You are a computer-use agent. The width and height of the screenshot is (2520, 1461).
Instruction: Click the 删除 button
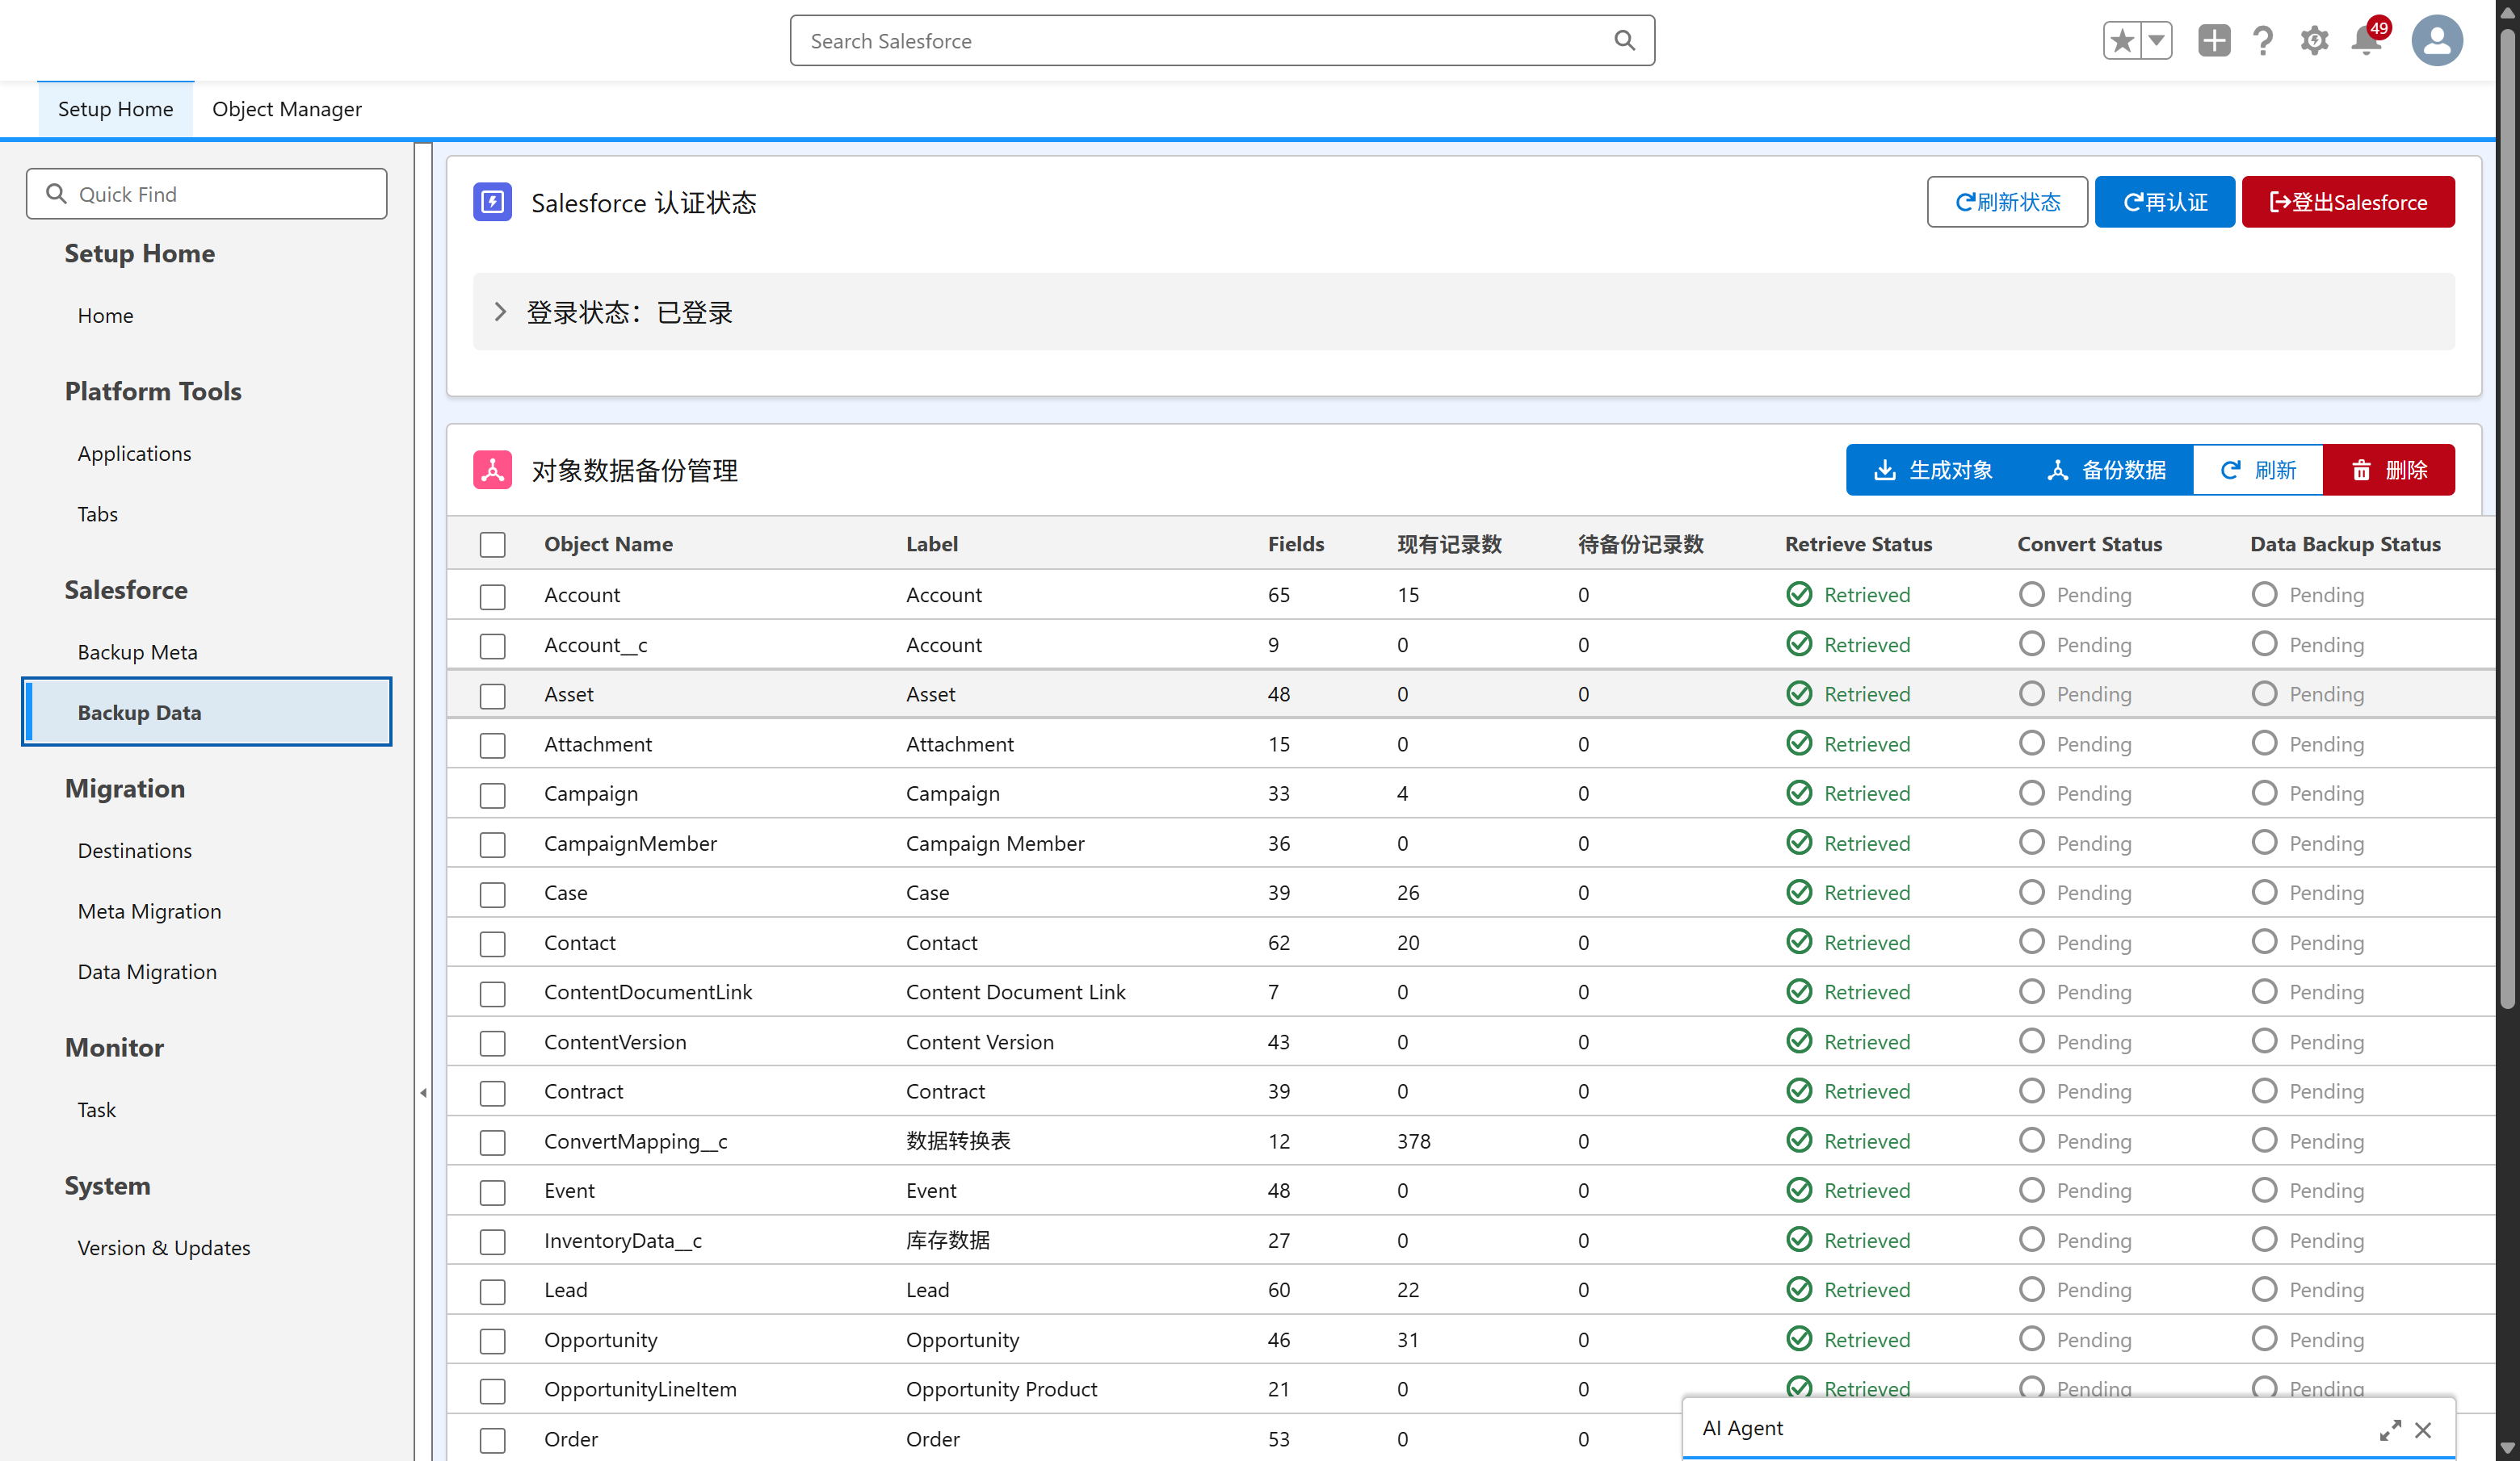(x=2389, y=470)
